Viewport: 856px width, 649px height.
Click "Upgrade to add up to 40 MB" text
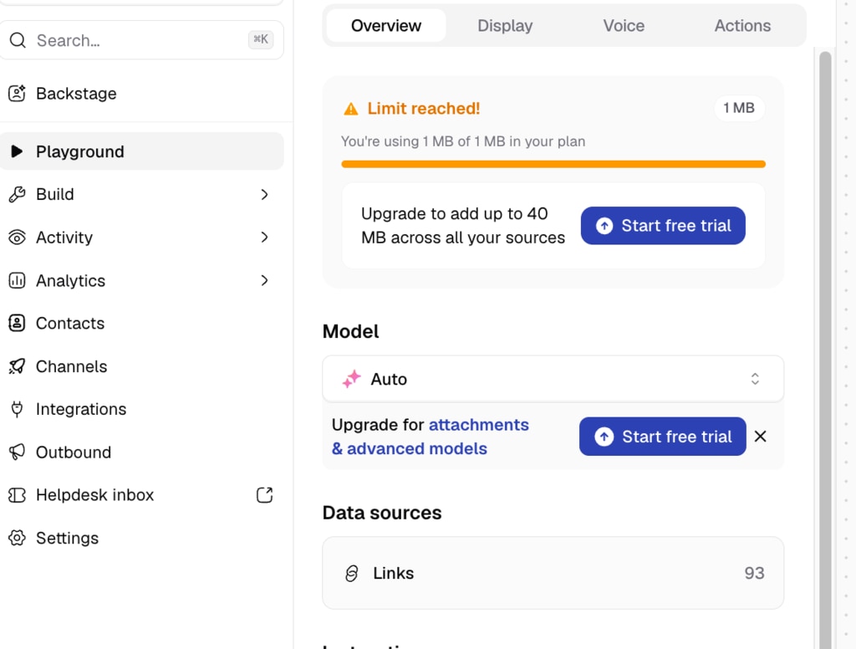click(463, 226)
